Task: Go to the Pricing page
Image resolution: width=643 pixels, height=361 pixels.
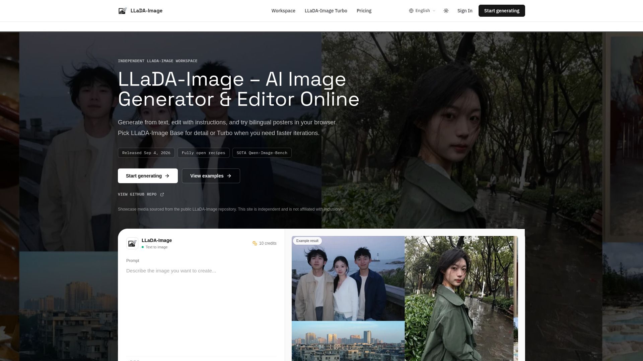Action: click(x=364, y=11)
